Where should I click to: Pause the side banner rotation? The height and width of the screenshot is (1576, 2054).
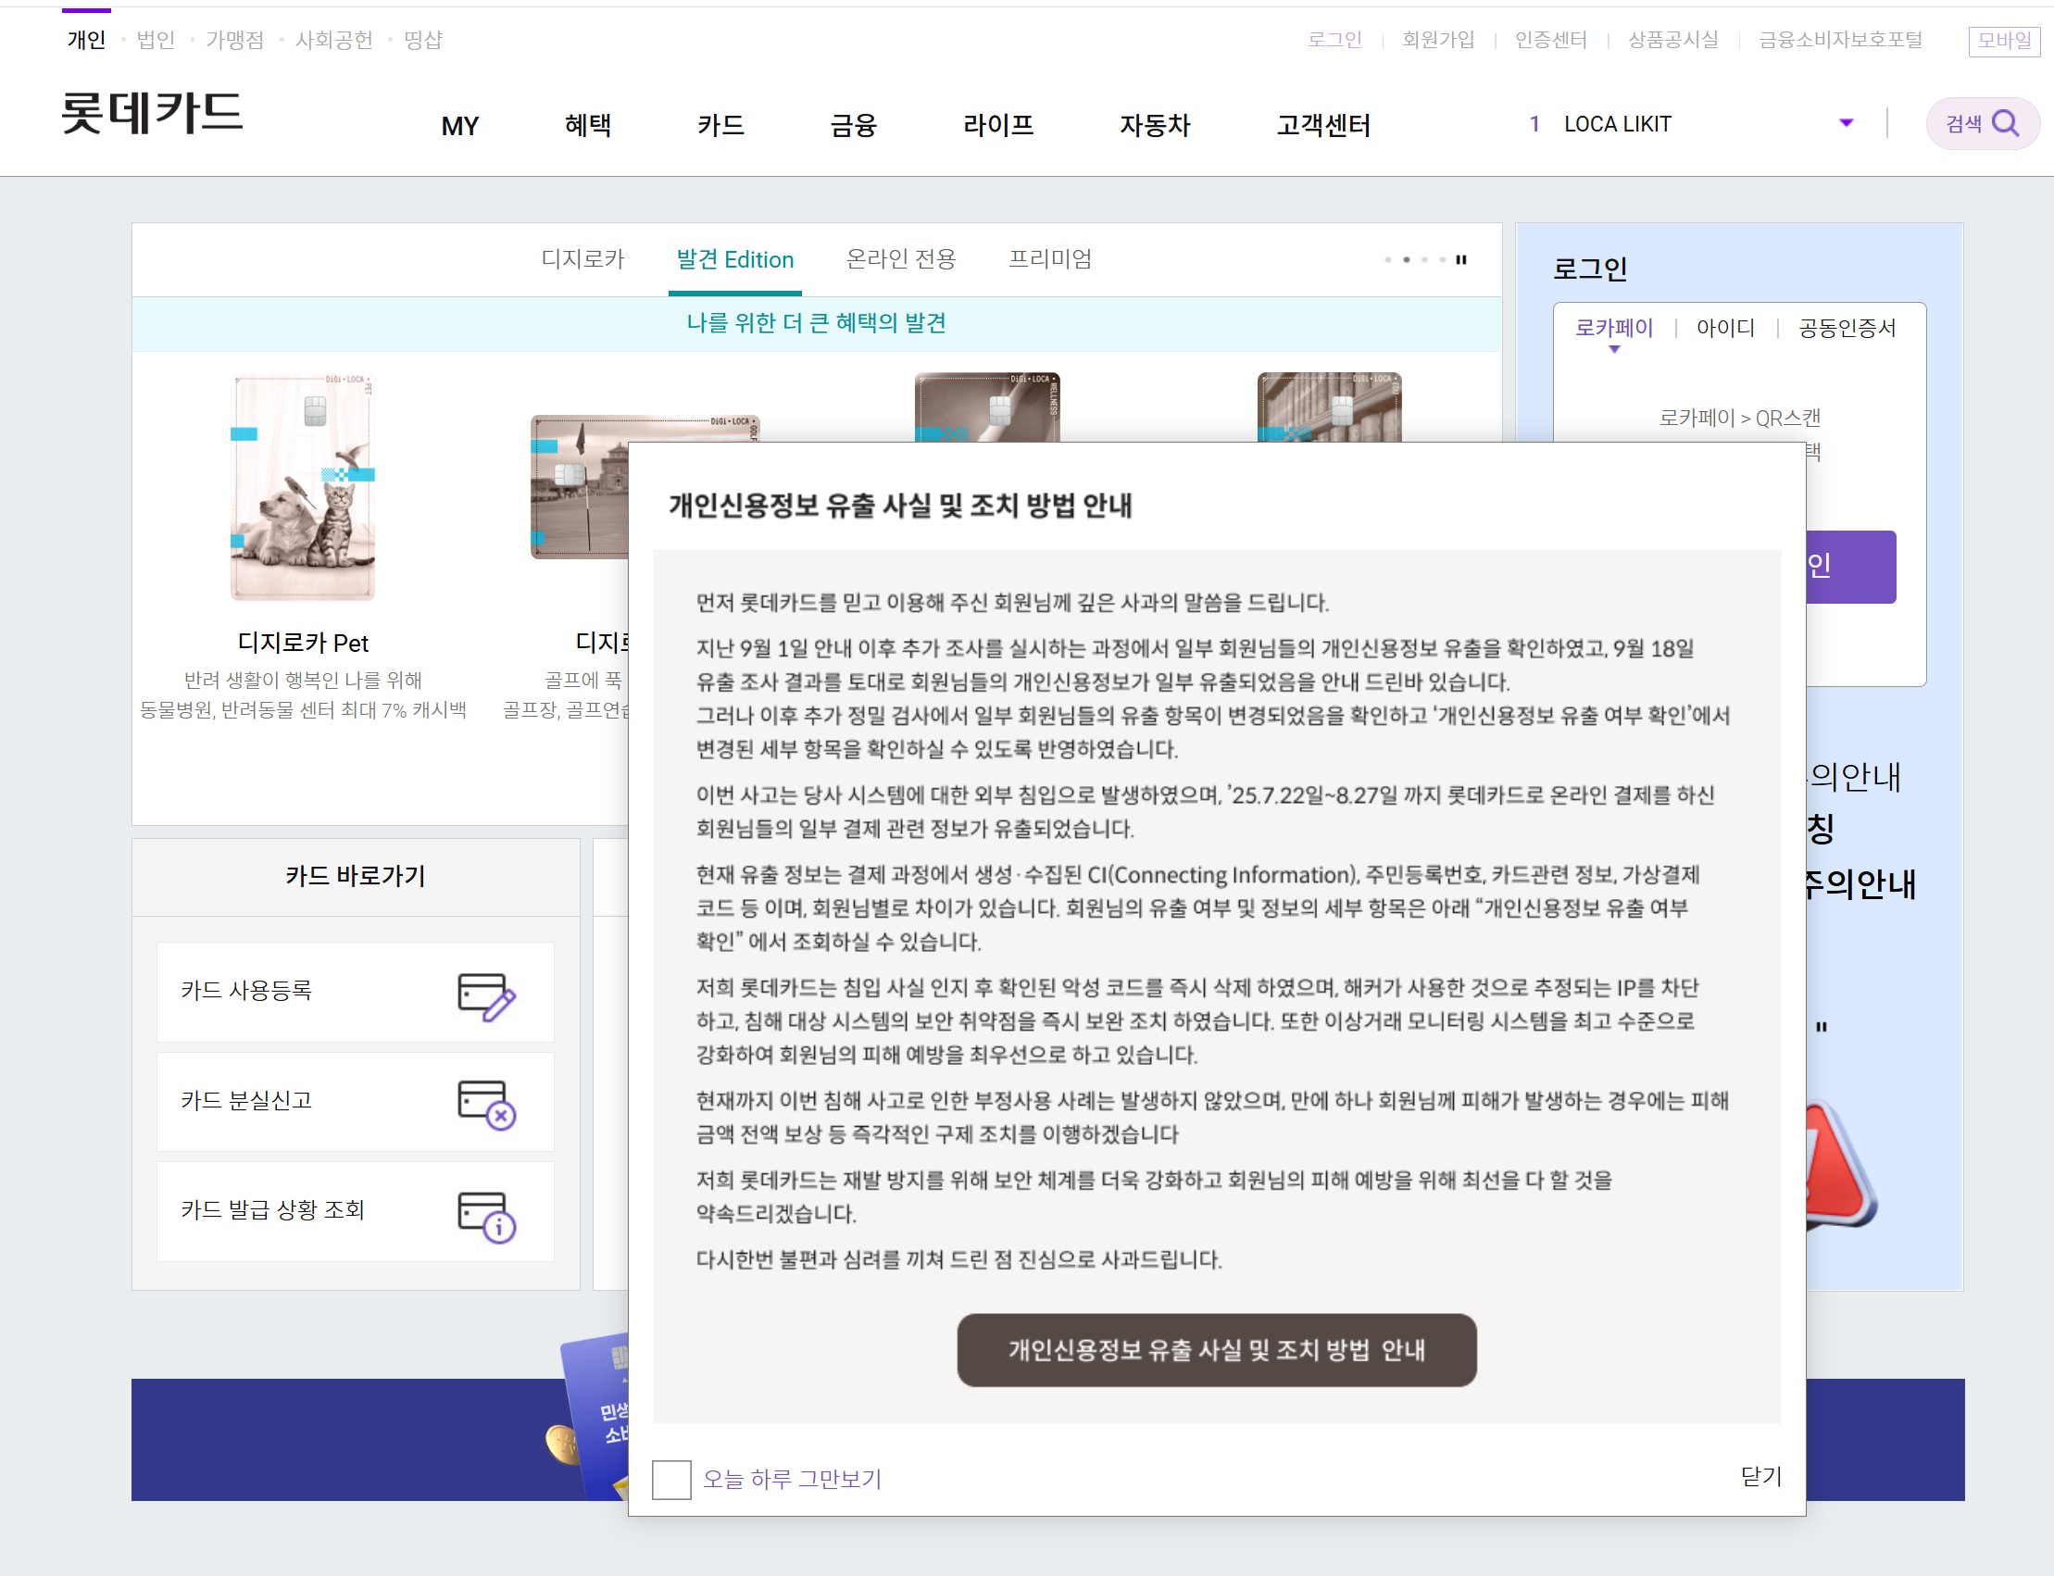[x=1822, y=1027]
